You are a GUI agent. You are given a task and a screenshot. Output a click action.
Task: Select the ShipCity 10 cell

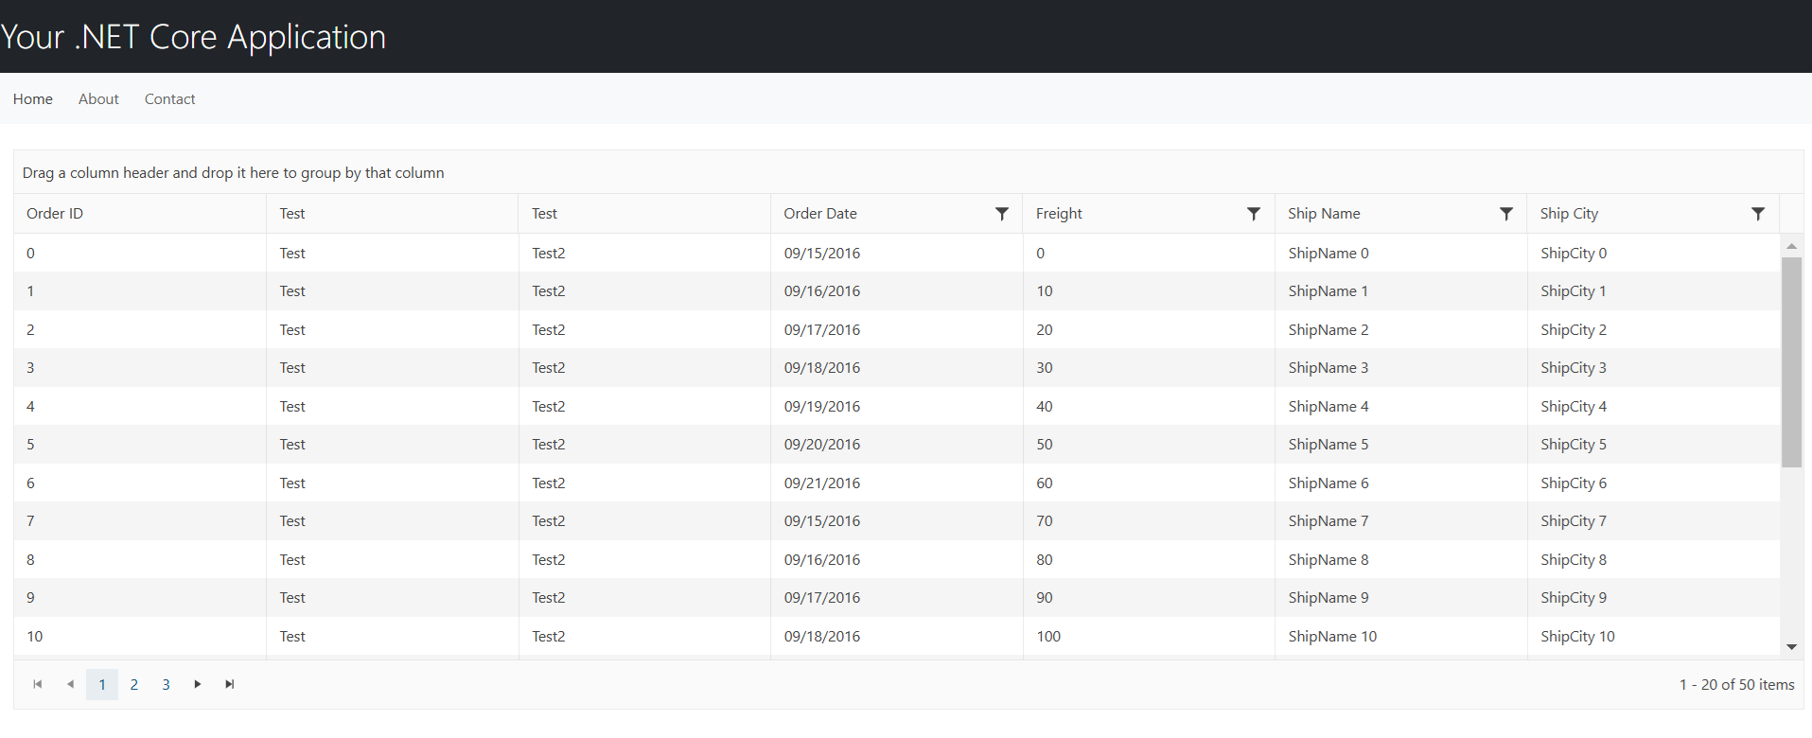[1653, 636]
